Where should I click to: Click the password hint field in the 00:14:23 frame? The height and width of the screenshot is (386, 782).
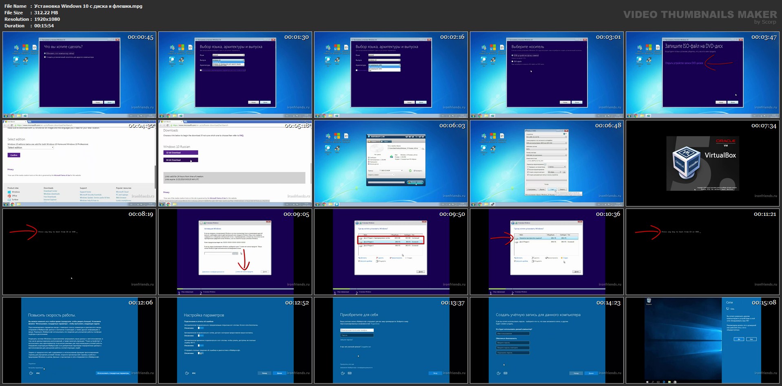(x=513, y=353)
